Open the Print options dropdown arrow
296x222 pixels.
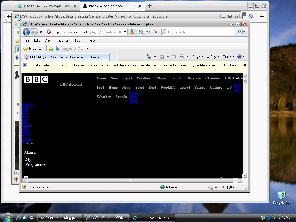coord(188,57)
